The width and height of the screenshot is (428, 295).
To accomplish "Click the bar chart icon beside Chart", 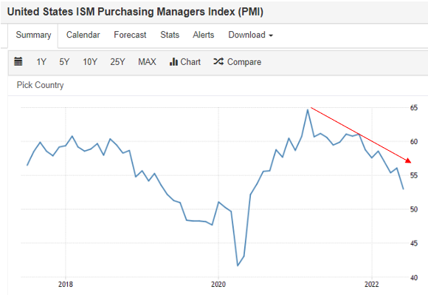I will [x=173, y=62].
